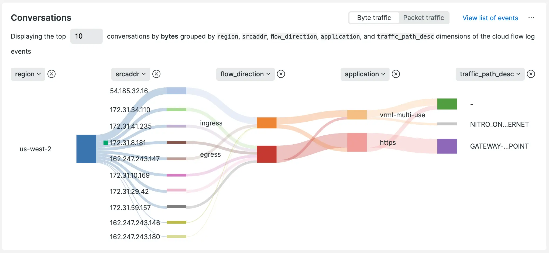The width and height of the screenshot is (549, 253).
Task: Select the https application node
Action: point(357,142)
